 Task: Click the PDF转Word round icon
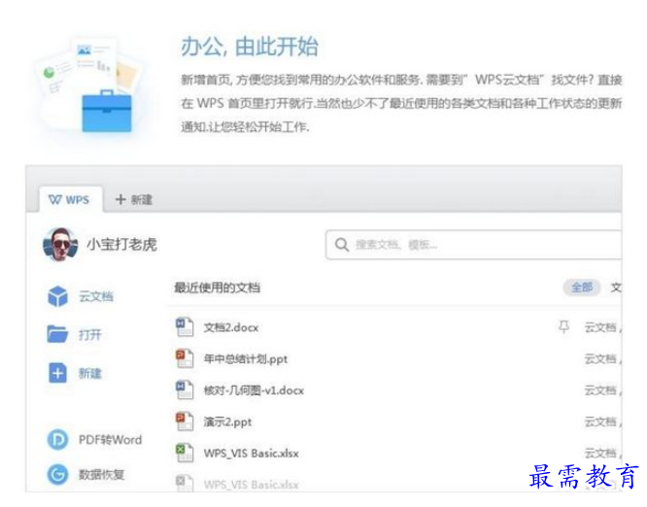pos(57,440)
